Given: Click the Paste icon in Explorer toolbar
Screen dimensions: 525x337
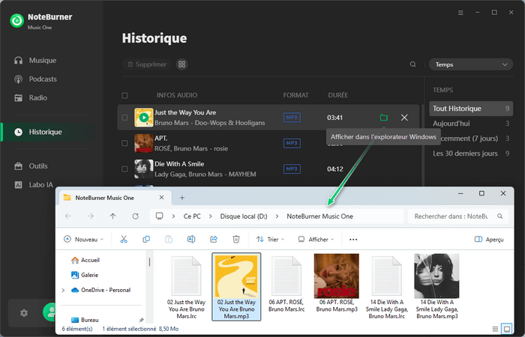Looking at the screenshot, I should tap(169, 240).
